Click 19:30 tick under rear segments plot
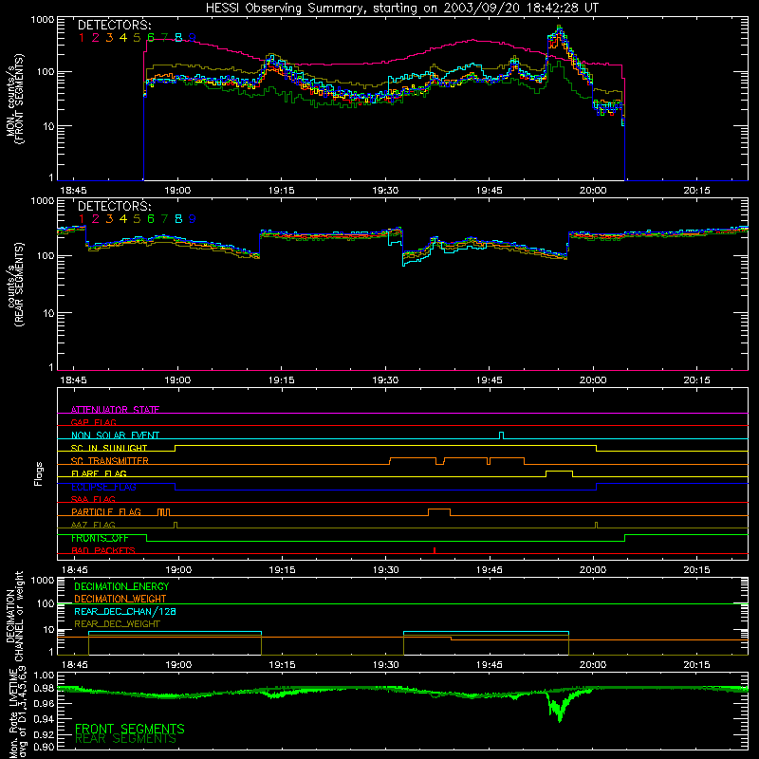 [385, 380]
